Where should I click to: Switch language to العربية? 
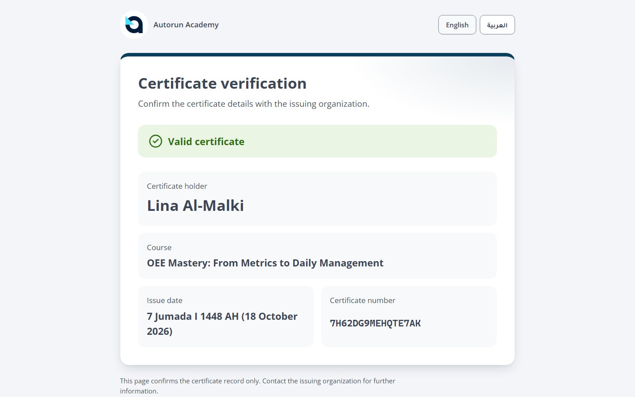click(497, 25)
